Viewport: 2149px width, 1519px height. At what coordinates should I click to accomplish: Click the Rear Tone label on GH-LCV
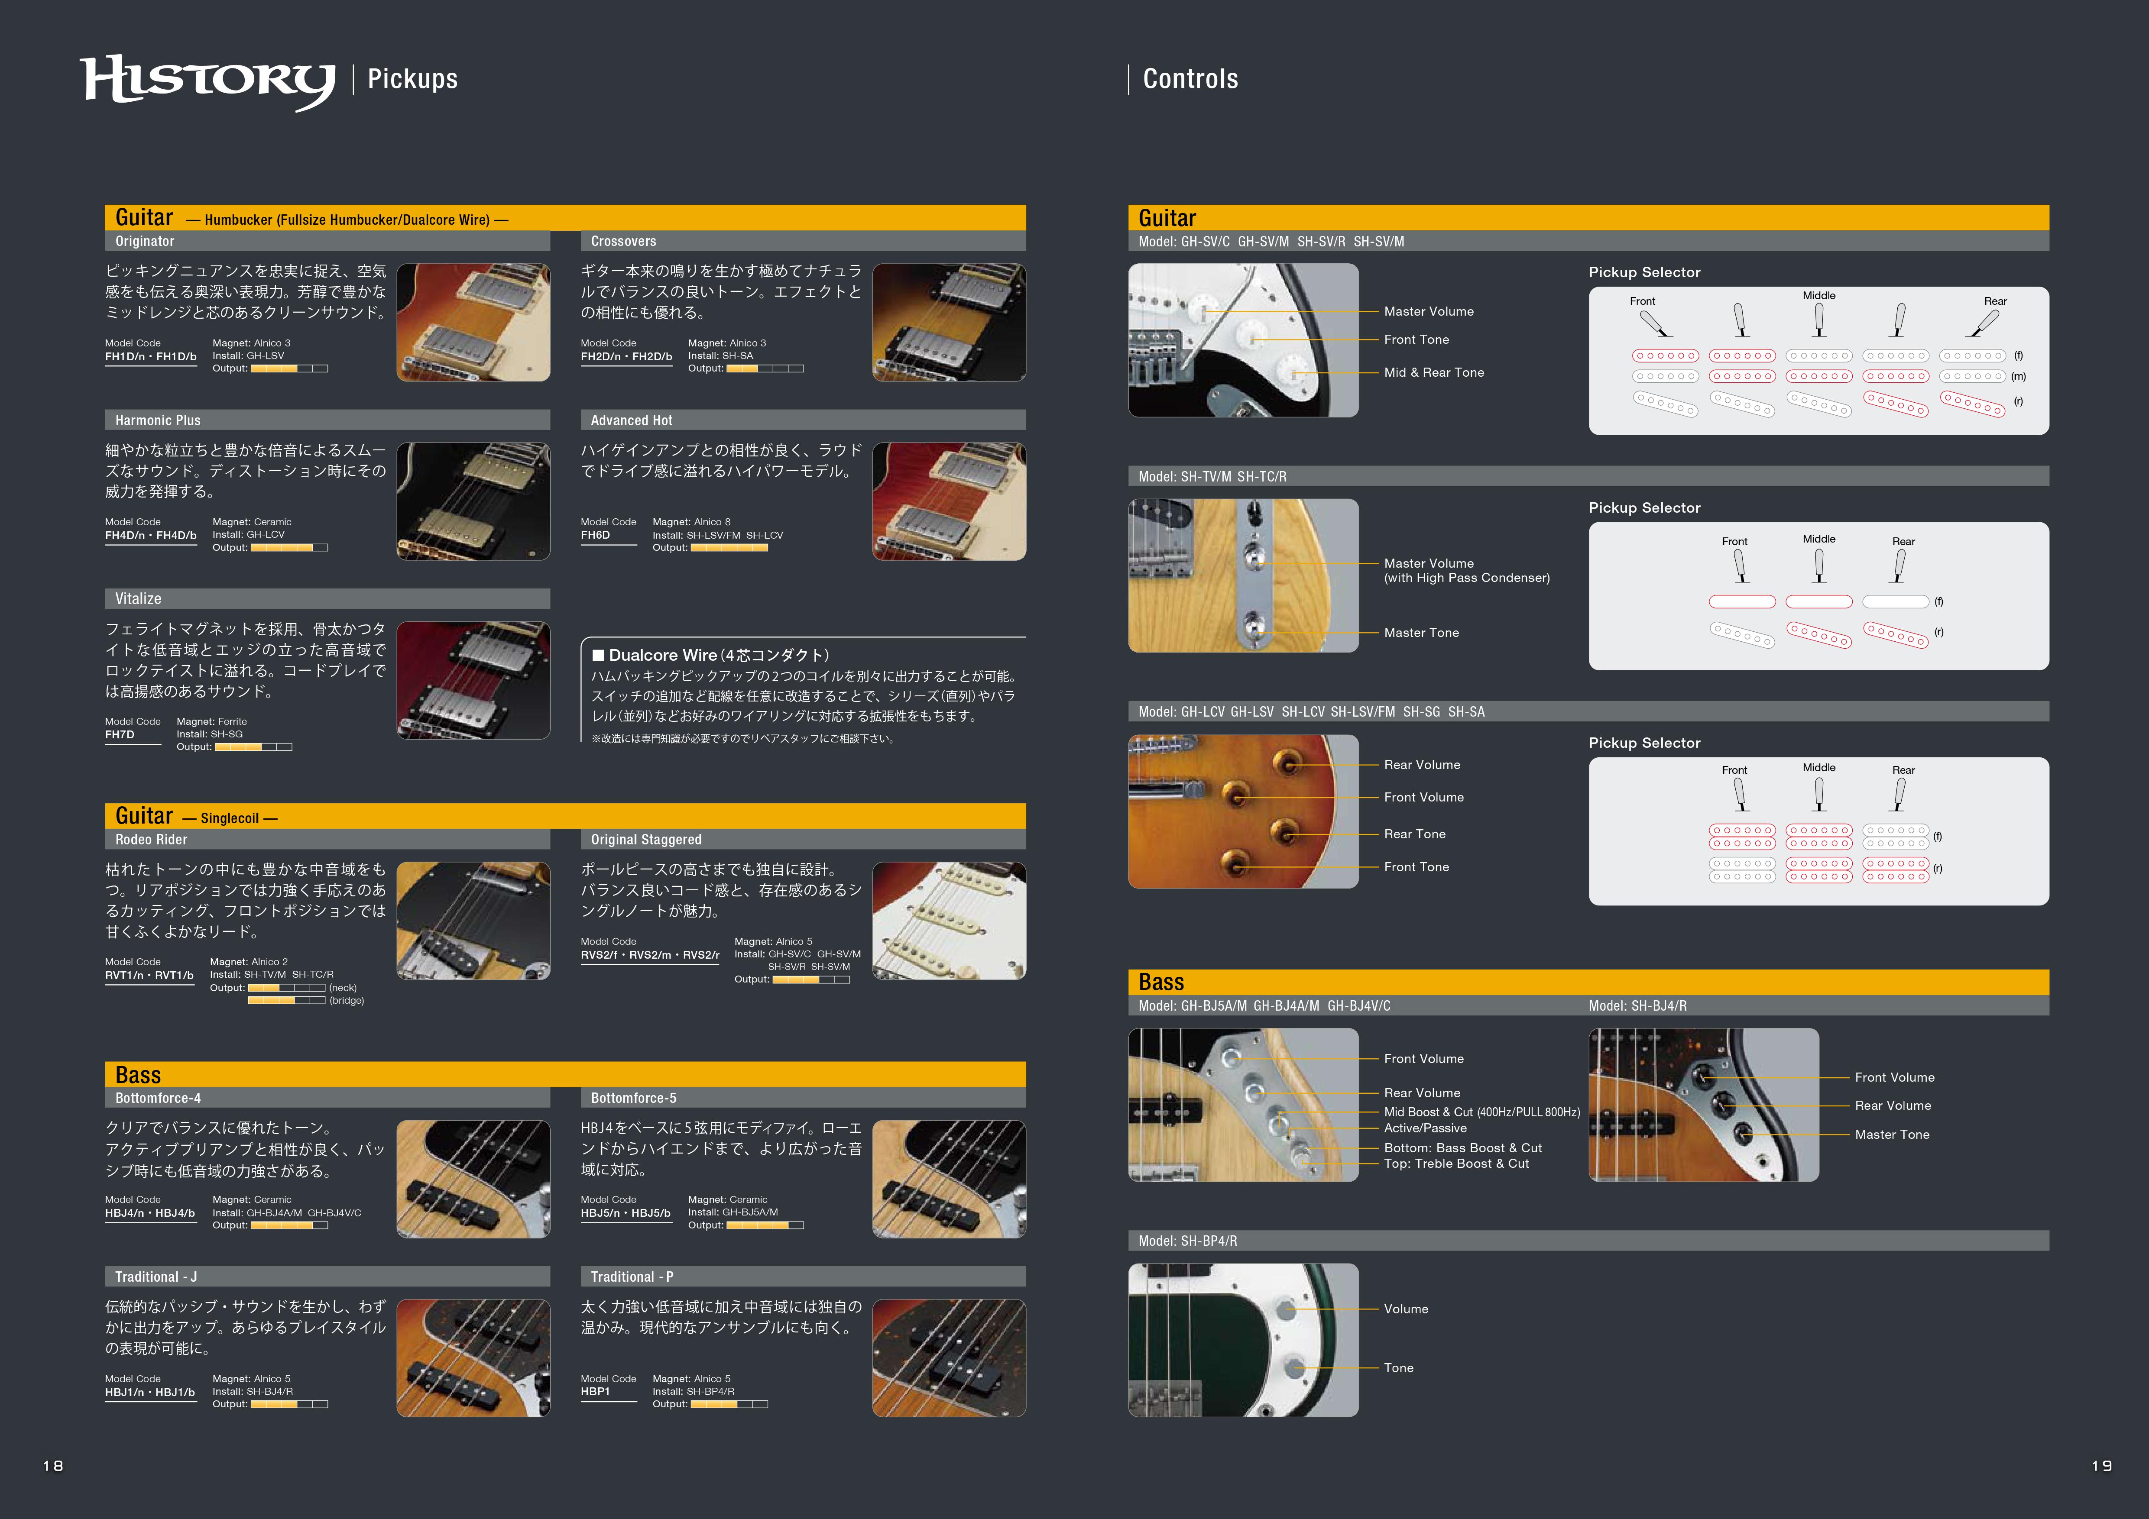click(x=1415, y=834)
